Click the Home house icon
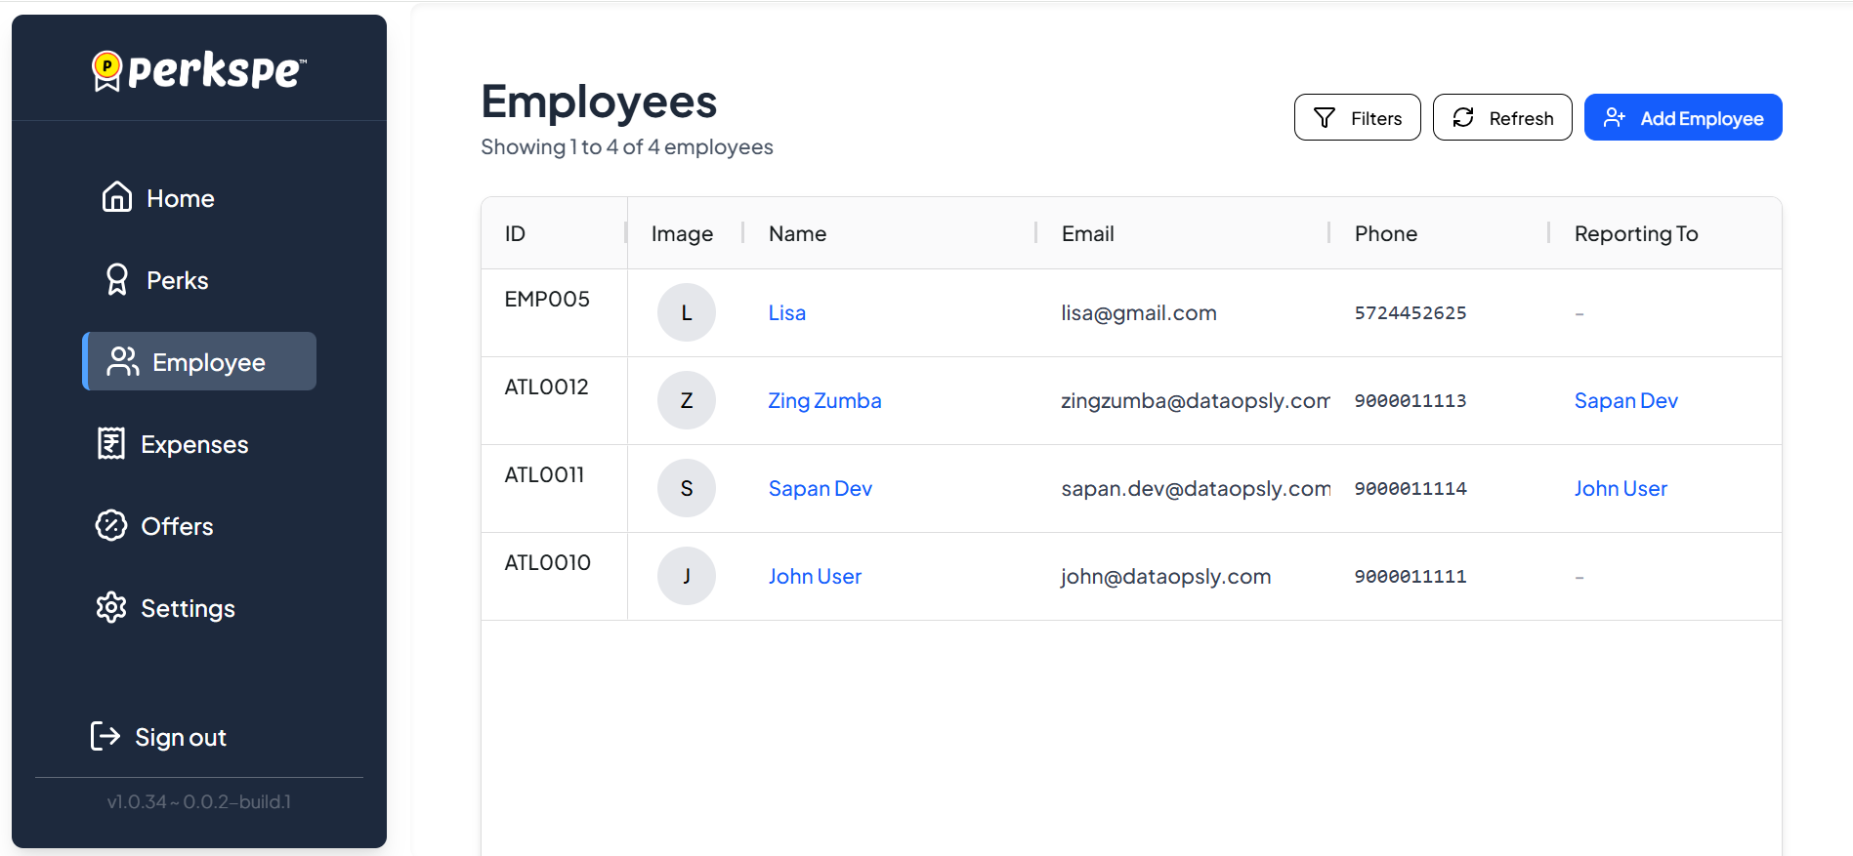Viewport: 1853px width, 856px height. [x=117, y=197]
